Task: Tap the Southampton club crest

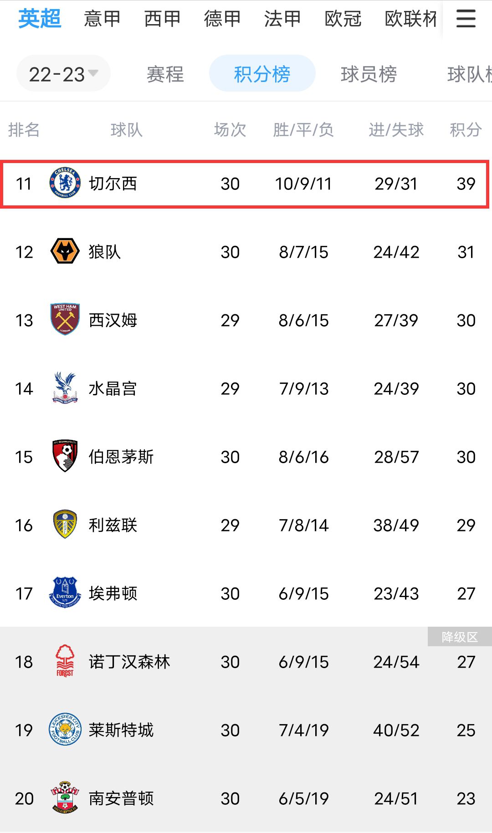Action: 65,798
